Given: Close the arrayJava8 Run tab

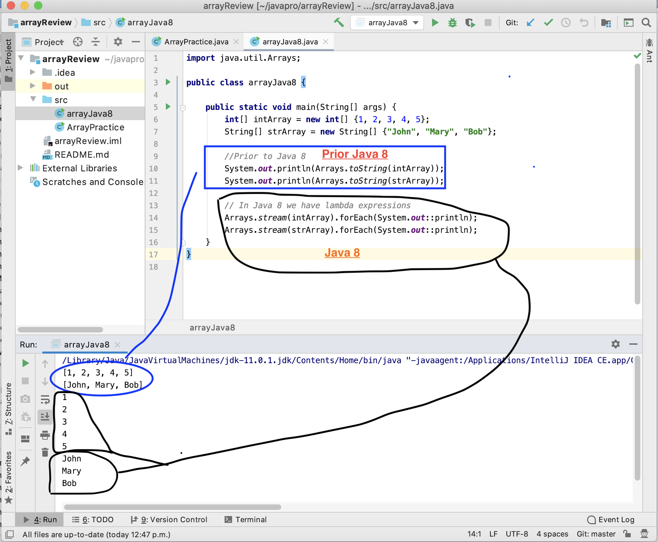Looking at the screenshot, I should pyautogui.click(x=117, y=345).
